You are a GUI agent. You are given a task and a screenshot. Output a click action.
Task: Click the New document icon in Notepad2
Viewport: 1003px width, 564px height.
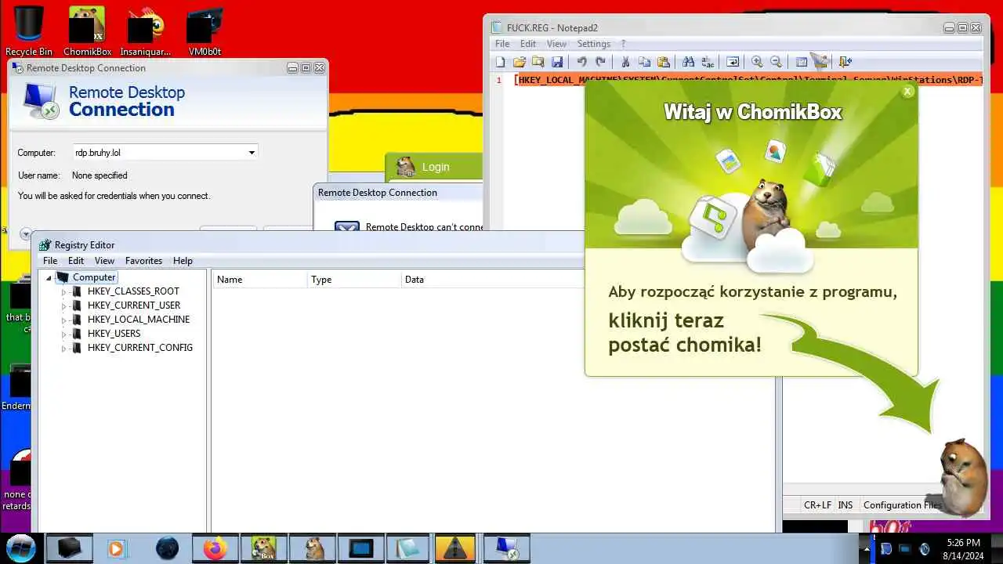pos(501,62)
